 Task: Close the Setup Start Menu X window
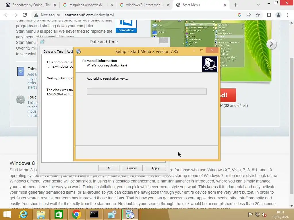[x=212, y=50]
